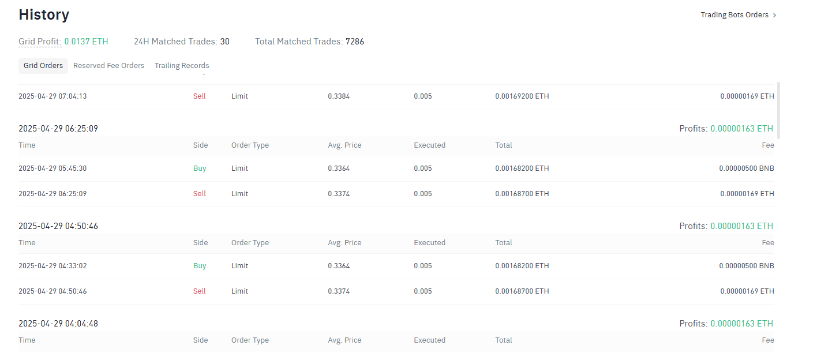Click the 0.0137 ETH grid profit value

86,42
